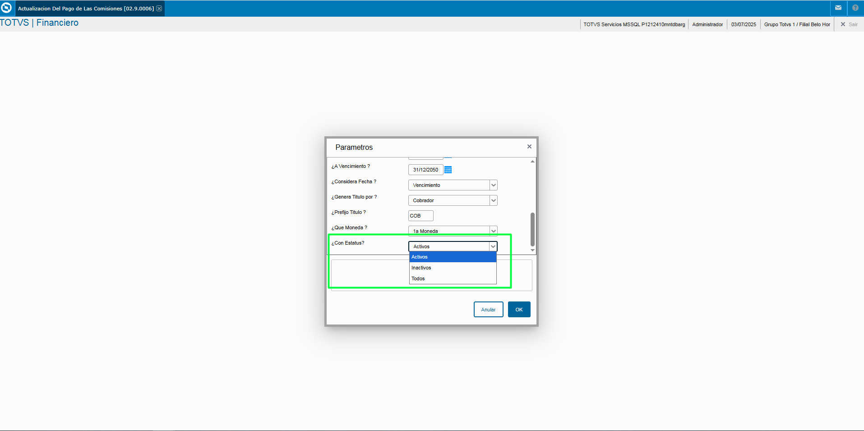Select Inactivos in the status list
Screen dimensions: 864x431
[x=453, y=268]
